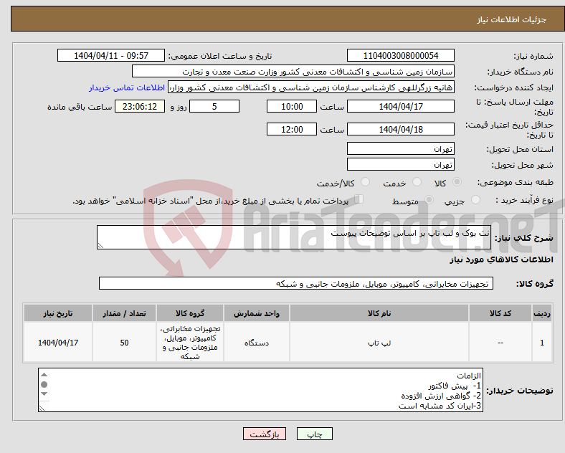Click the واحد شمارش column header
The height and width of the screenshot is (453, 565).
(257, 313)
